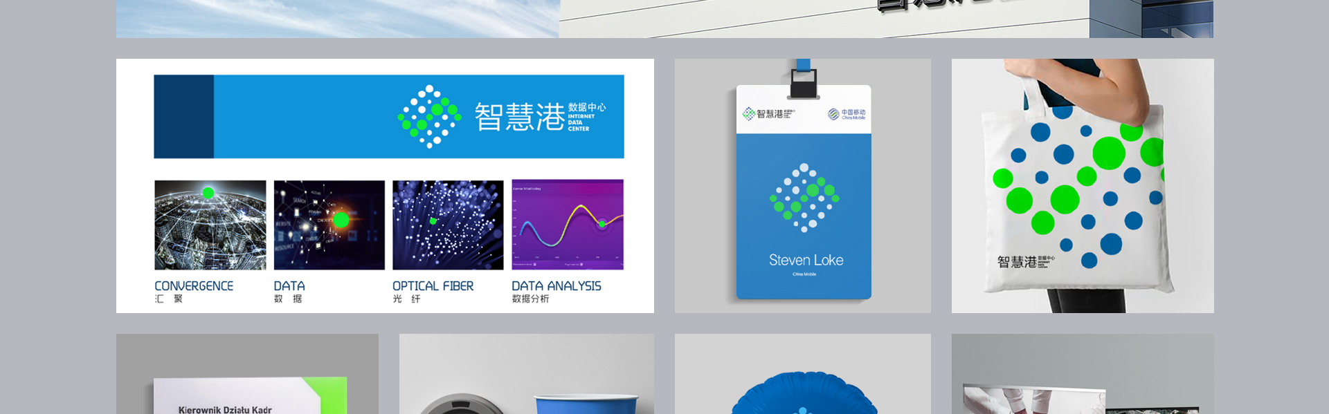Open the Optical Fiber thumbnail
Image resolution: width=1329 pixels, height=414 pixels.
448,225
